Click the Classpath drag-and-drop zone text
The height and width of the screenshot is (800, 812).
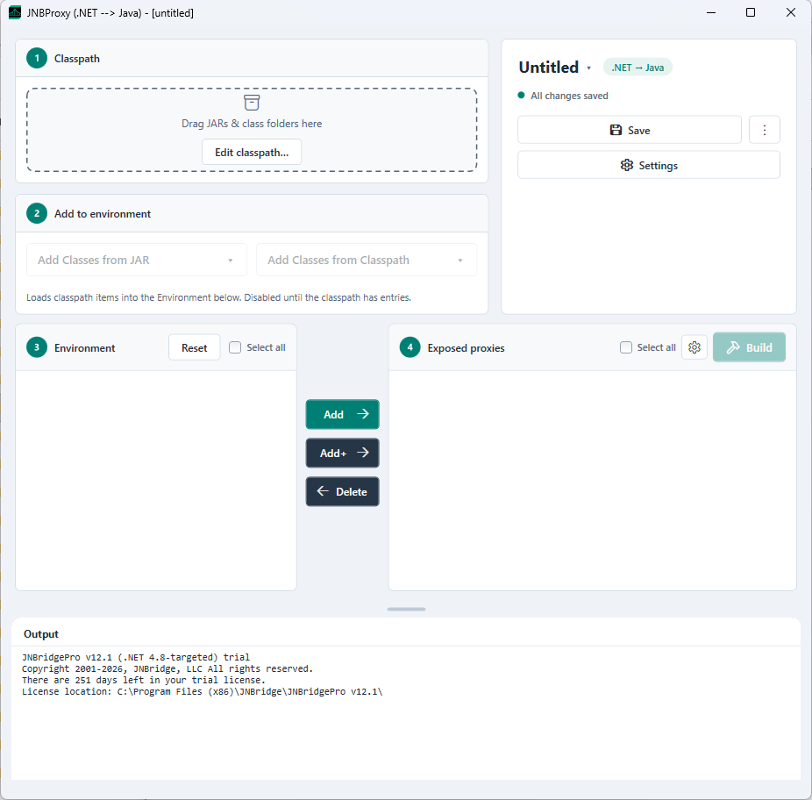pos(252,124)
